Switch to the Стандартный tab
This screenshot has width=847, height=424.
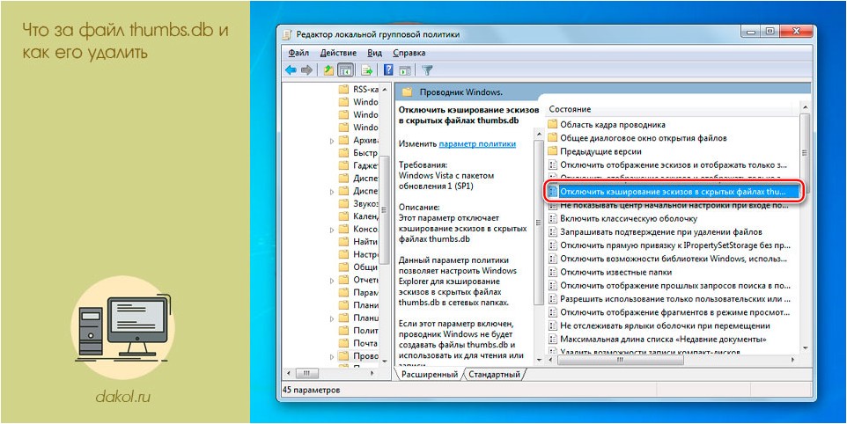coord(494,375)
